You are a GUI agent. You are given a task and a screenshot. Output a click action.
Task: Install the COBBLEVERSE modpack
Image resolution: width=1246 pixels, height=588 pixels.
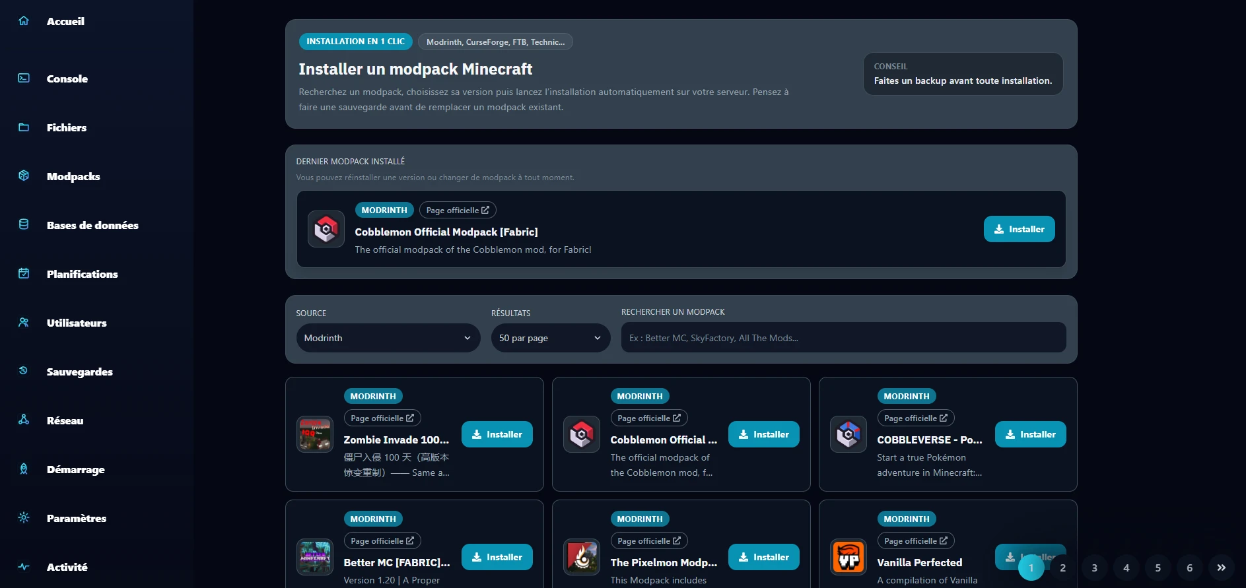point(1031,434)
